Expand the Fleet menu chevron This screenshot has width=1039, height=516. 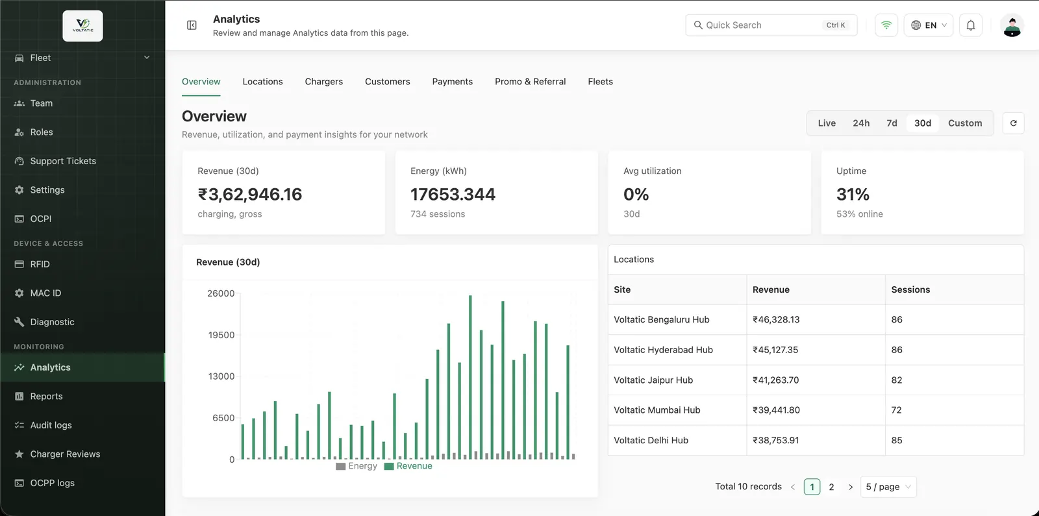tap(147, 58)
